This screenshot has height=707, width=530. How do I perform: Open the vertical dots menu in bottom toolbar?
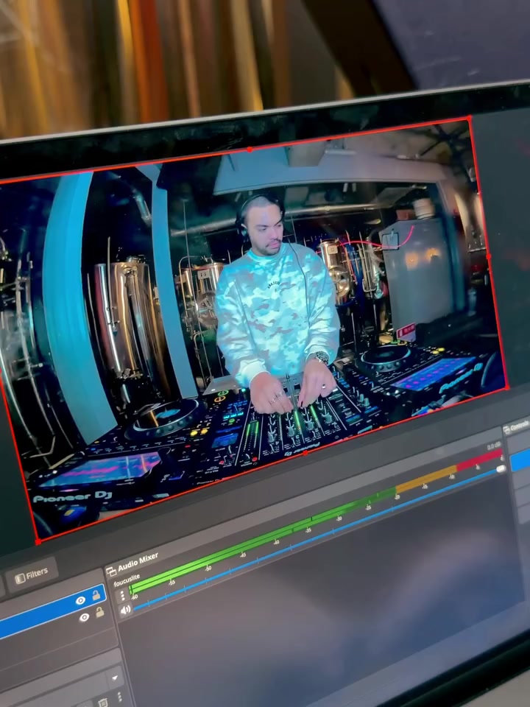coord(119,697)
